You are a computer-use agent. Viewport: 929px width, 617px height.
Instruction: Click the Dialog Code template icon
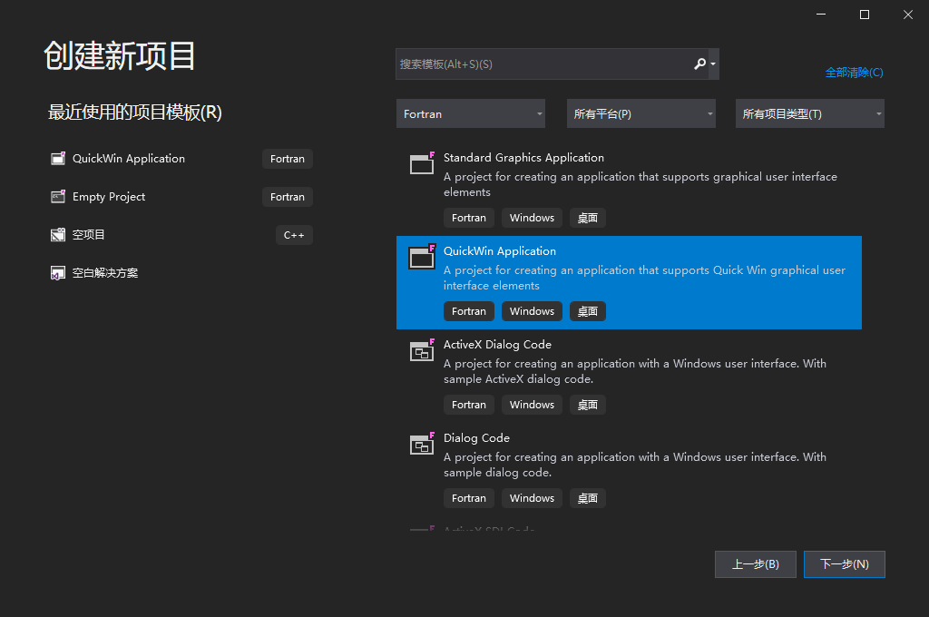pos(421,444)
